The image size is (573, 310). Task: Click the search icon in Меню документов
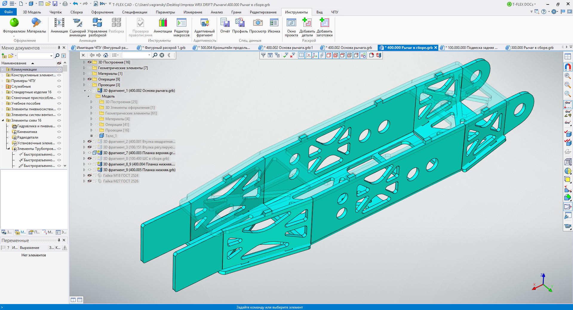[x=57, y=56]
